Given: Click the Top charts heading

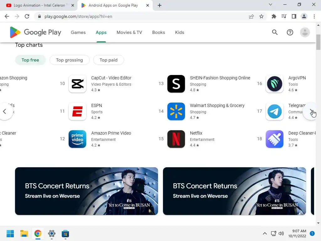Looking at the screenshot, I should pyautogui.click(x=29, y=45).
